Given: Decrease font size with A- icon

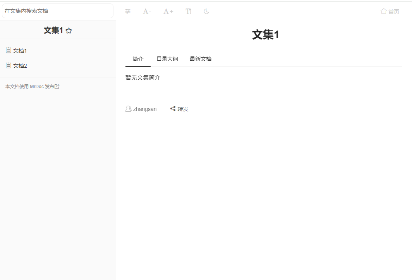Looking at the screenshot, I should [x=147, y=12].
